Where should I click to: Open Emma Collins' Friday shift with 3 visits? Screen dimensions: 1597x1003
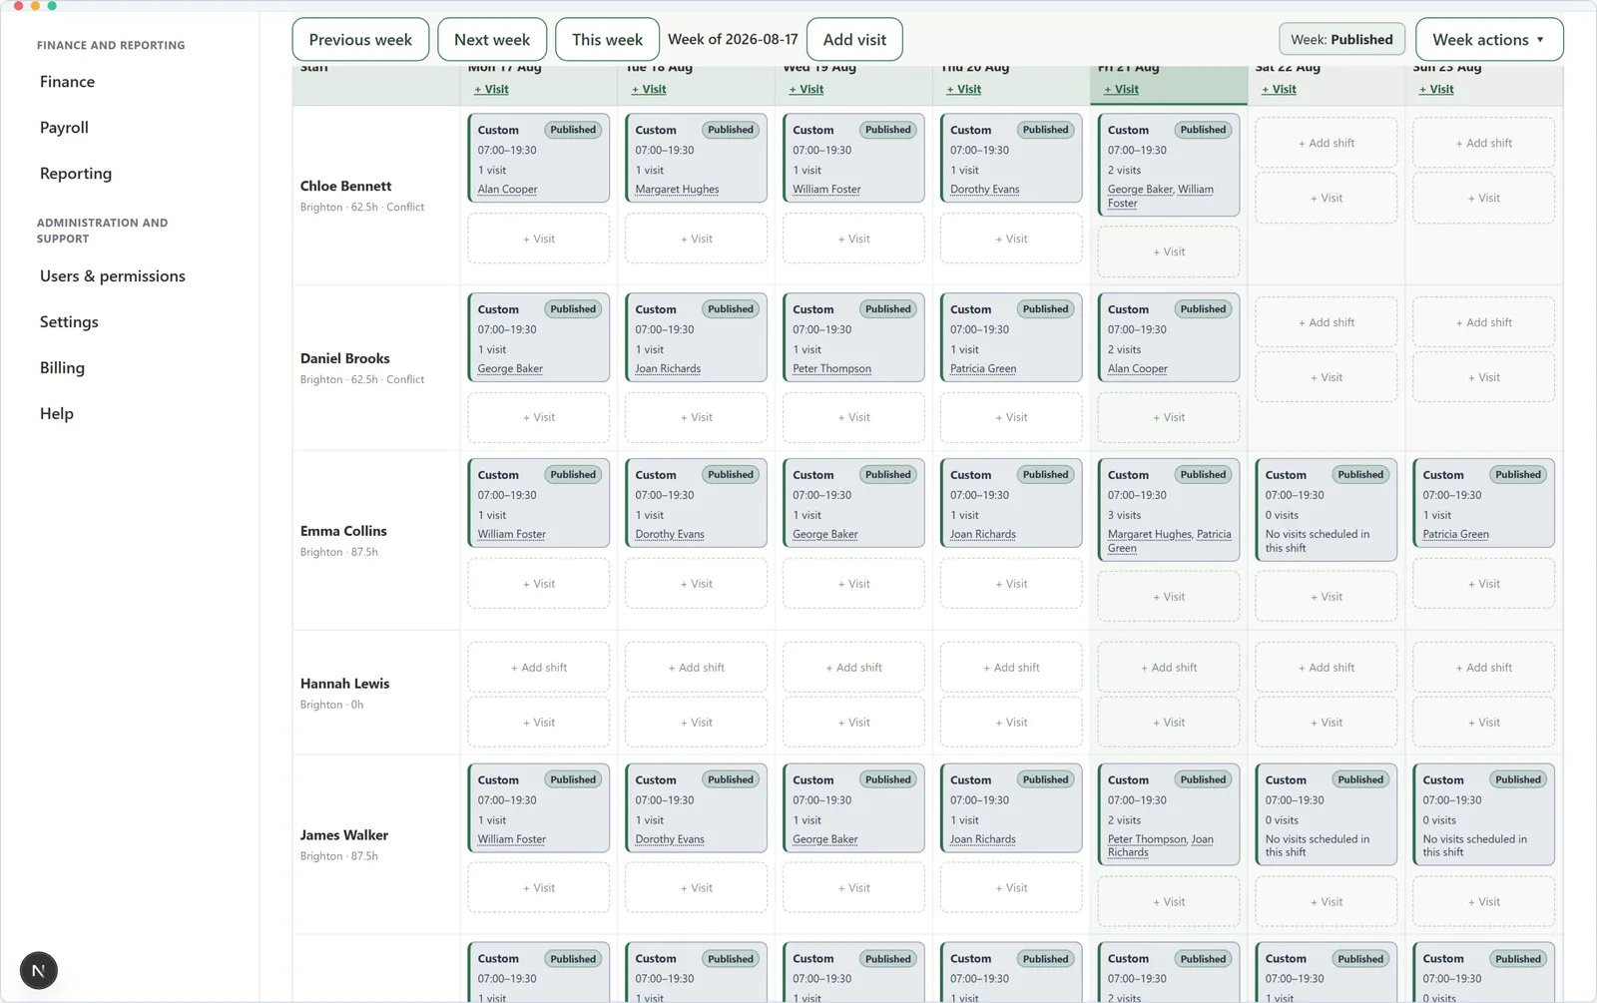coord(1169,510)
